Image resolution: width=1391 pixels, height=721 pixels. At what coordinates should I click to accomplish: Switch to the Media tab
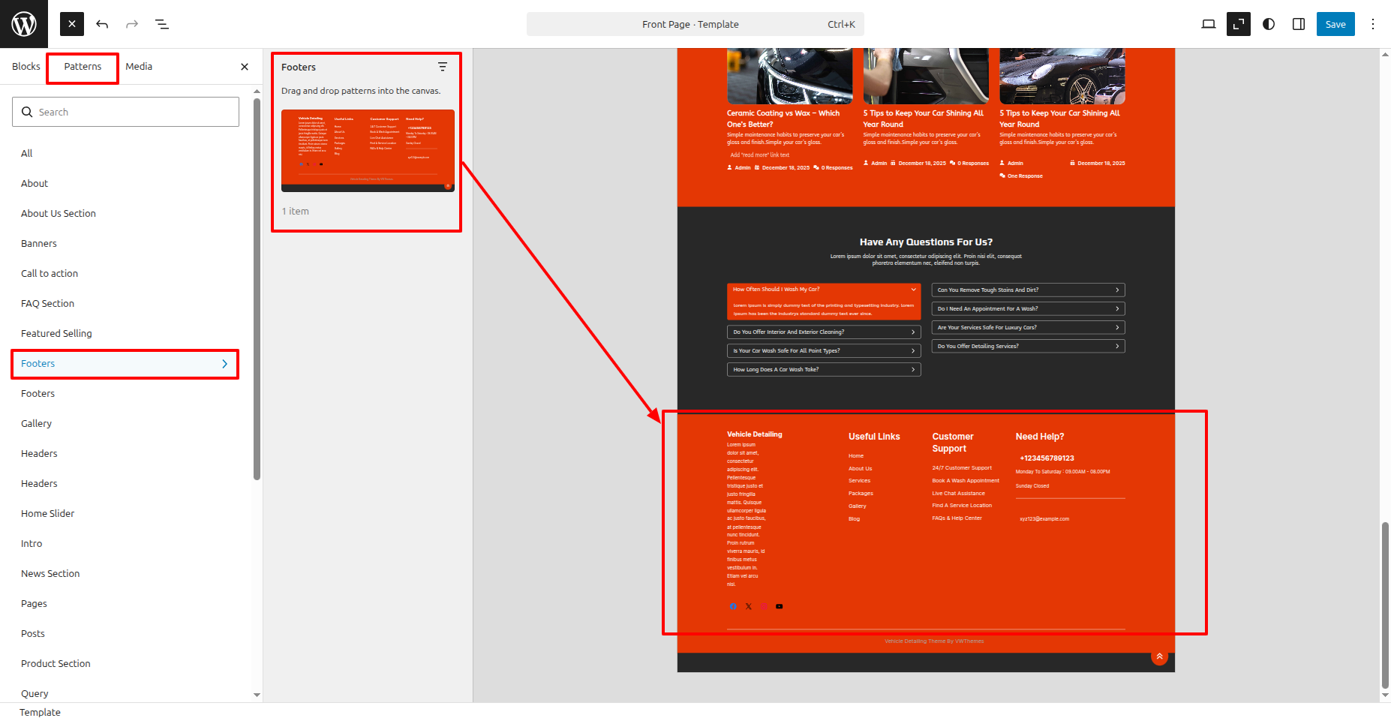[139, 67]
